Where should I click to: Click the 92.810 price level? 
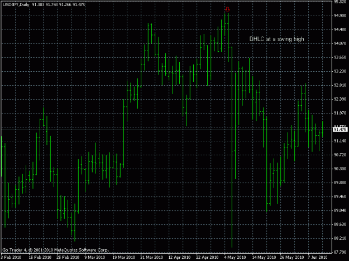pyautogui.click(x=340, y=85)
